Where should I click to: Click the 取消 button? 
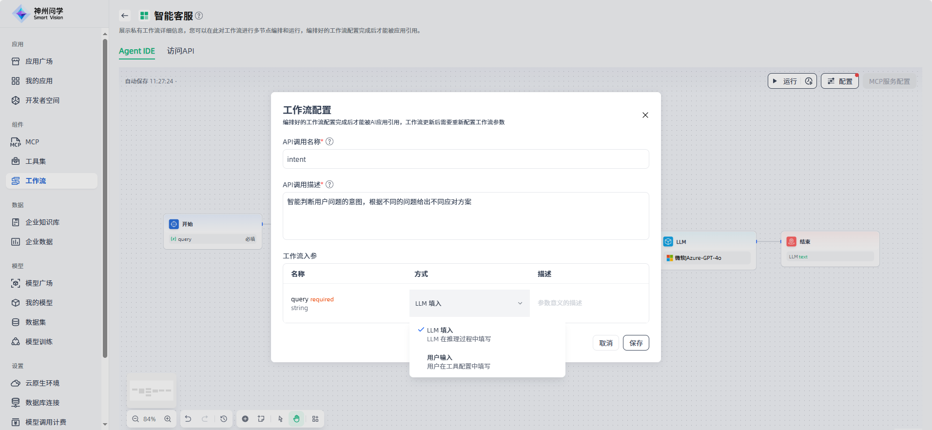click(x=605, y=343)
